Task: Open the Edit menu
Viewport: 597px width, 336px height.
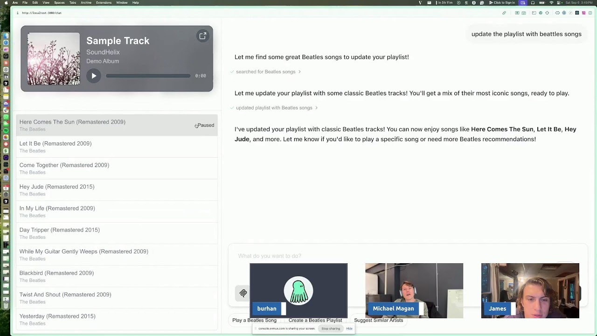Action: [x=35, y=3]
